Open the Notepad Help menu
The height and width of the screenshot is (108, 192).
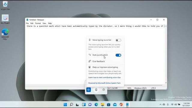tap(50, 23)
